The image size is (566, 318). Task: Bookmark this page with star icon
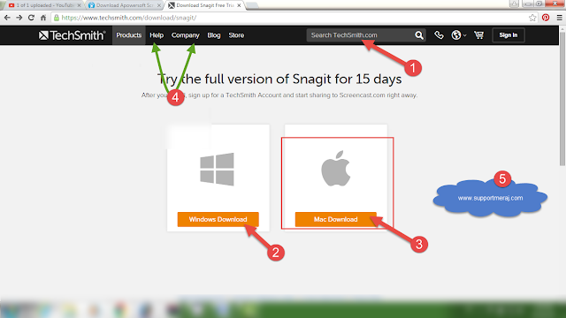coord(532,18)
